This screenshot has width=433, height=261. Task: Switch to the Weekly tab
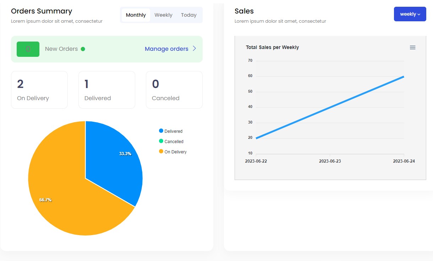pyautogui.click(x=163, y=15)
